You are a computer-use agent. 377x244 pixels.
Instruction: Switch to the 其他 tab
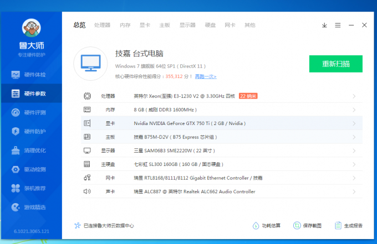pyautogui.click(x=250, y=25)
